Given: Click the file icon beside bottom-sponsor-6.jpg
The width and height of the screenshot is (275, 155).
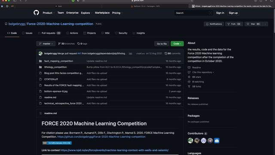Looking at the screenshot, I should [40, 91].
